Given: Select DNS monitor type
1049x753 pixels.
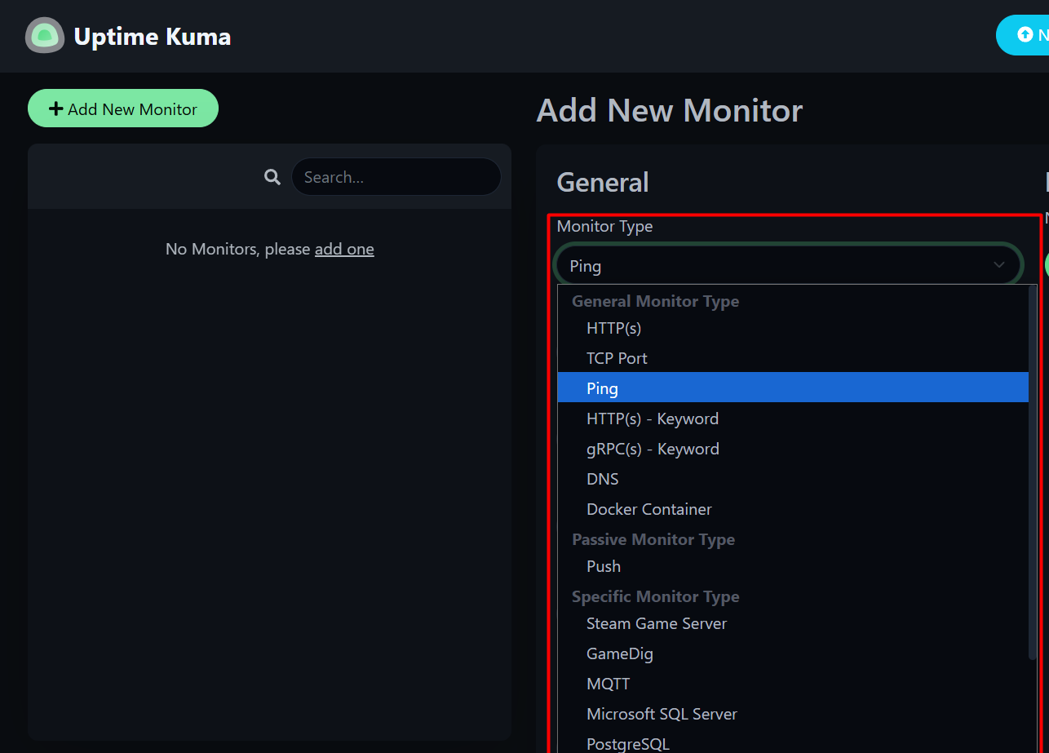Looking at the screenshot, I should tap(793, 479).
